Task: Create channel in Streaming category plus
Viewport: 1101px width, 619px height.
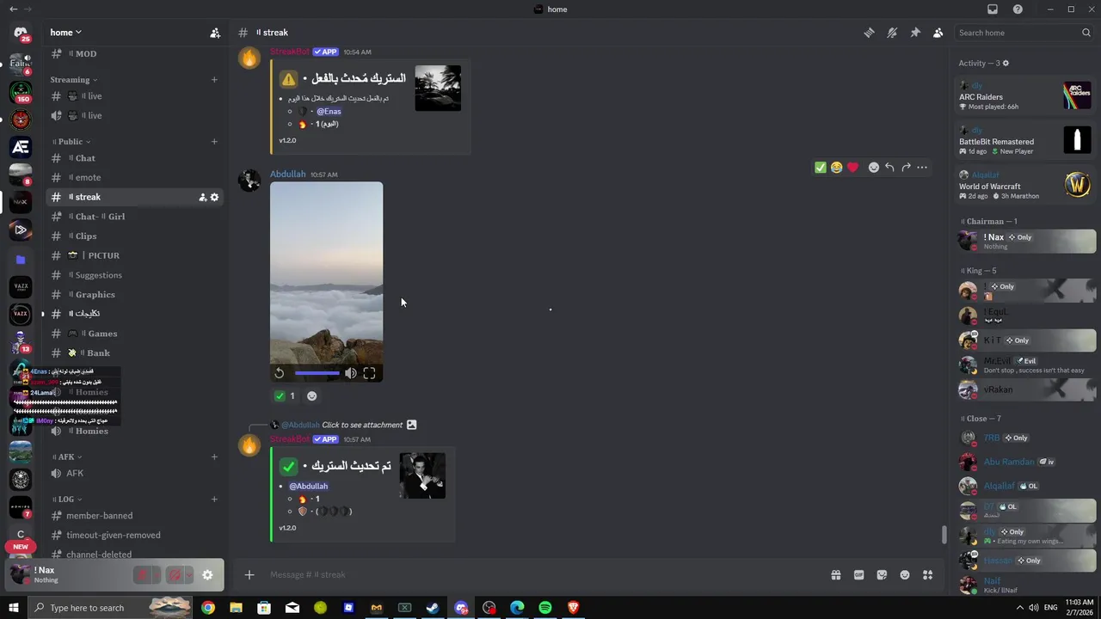Action: tap(214, 80)
